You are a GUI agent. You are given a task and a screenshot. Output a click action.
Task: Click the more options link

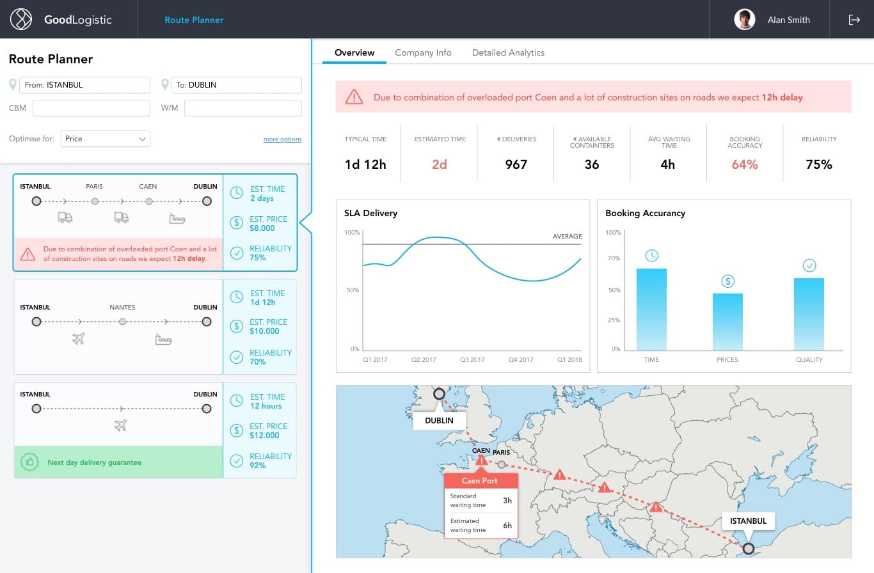(282, 139)
